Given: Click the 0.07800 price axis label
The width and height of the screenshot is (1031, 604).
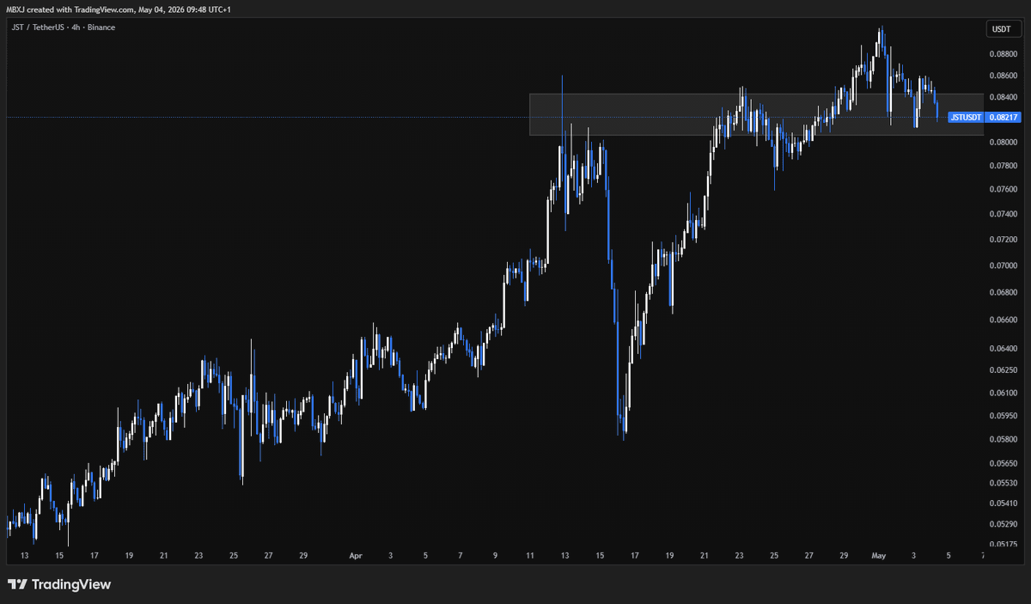Looking at the screenshot, I should (1002, 165).
